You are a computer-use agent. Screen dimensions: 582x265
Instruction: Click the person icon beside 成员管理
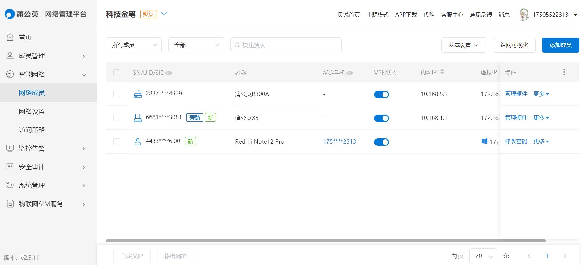[x=10, y=56]
